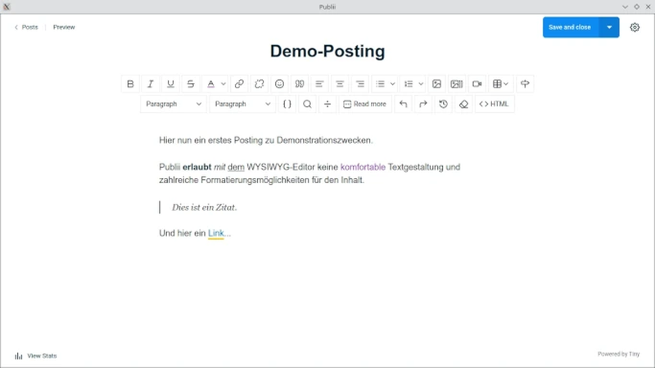Image resolution: width=655 pixels, height=368 pixels.
Task: Open the second Paragraph style dropdown
Action: [x=242, y=104]
